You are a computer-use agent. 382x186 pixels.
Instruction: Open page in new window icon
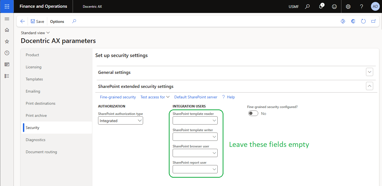373,21
